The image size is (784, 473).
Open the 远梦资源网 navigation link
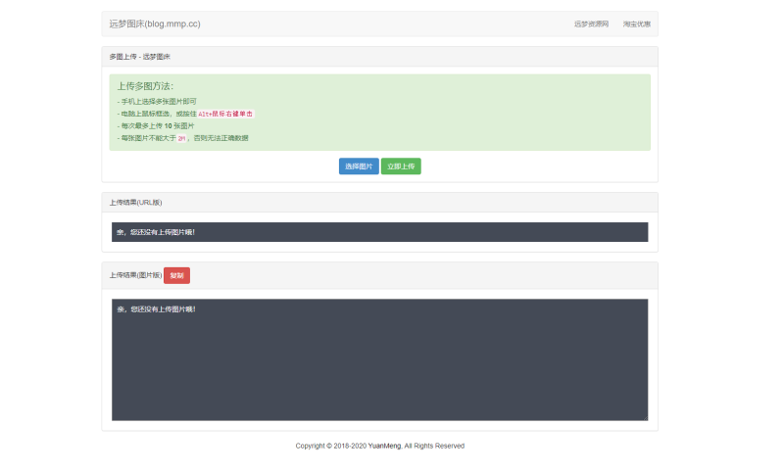[591, 24]
